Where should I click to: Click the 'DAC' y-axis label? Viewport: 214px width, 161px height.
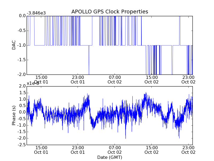point(14,45)
